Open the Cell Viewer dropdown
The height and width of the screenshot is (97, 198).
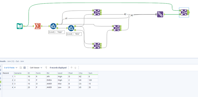point(36,68)
